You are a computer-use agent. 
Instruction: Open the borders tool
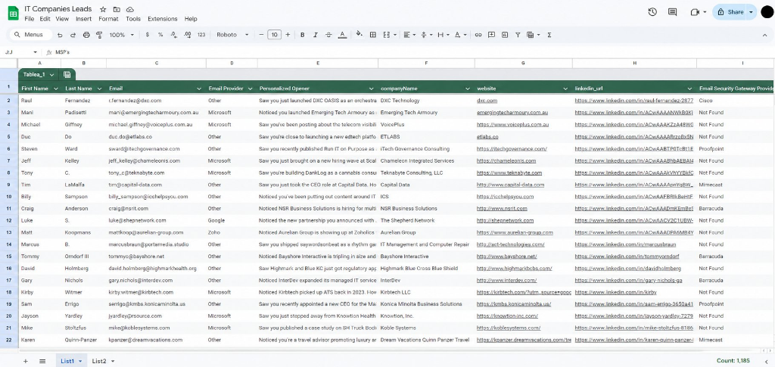point(373,35)
